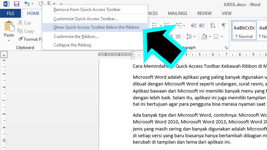The height and width of the screenshot is (150, 267).
Task: Click the First Line Indent marker on ruler
Action: [132, 53]
